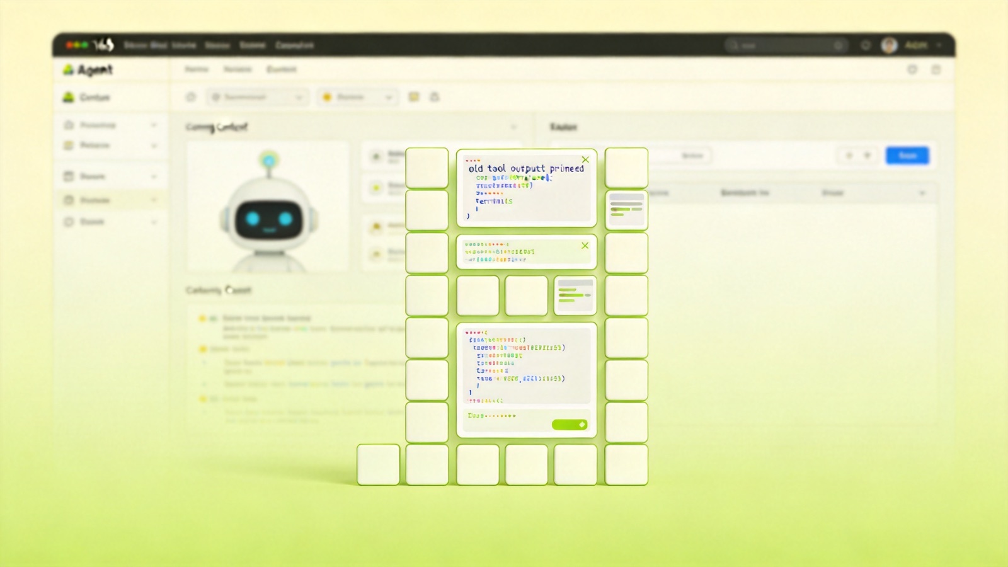Select the robot avatar thumbnail
This screenshot has width=1008, height=567.
[268, 207]
